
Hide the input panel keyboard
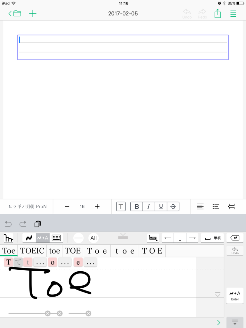click(235, 322)
